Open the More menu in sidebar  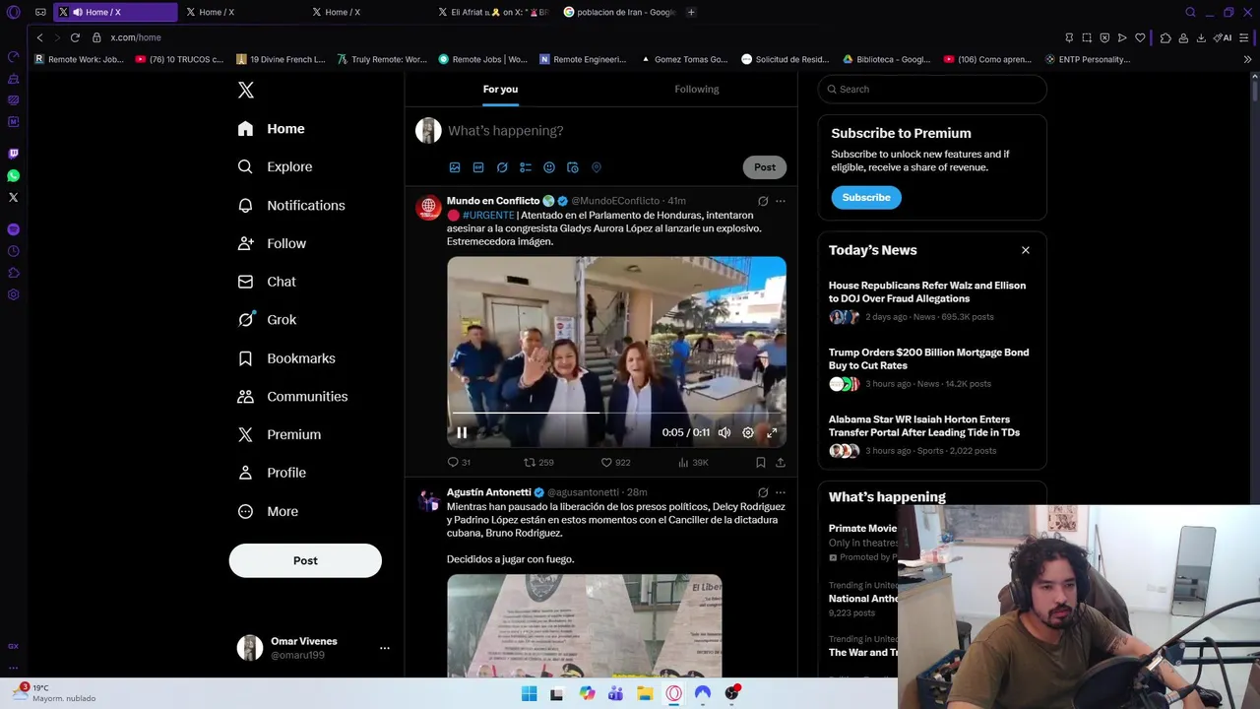click(268, 511)
